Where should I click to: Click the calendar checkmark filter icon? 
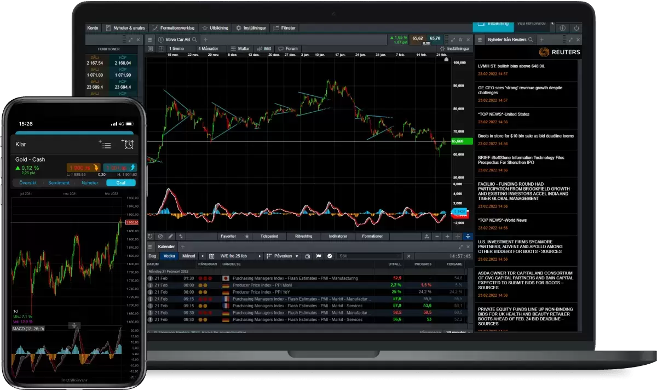coord(330,256)
